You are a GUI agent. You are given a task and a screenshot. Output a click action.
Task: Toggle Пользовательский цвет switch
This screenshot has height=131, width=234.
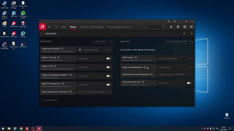click(x=189, y=83)
